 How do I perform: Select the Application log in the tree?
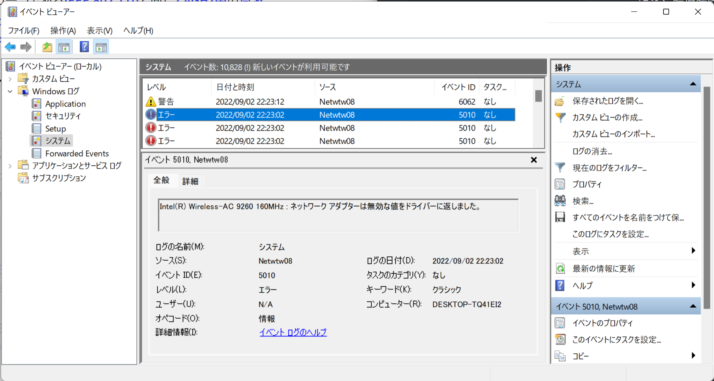tap(65, 104)
